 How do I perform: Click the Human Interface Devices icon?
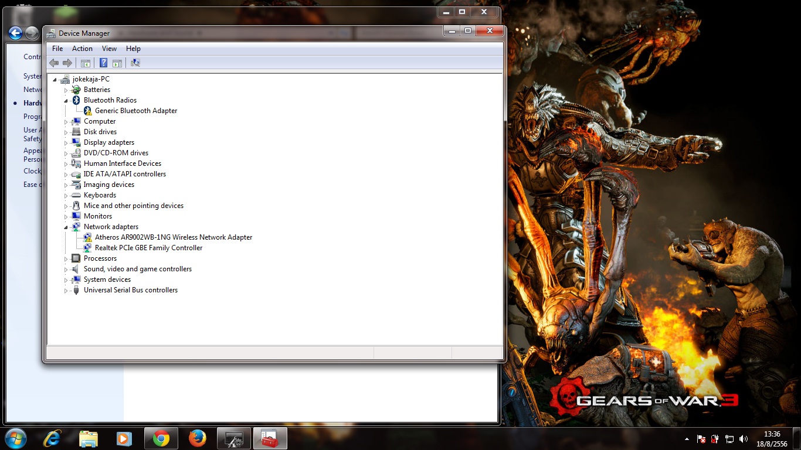(76, 163)
